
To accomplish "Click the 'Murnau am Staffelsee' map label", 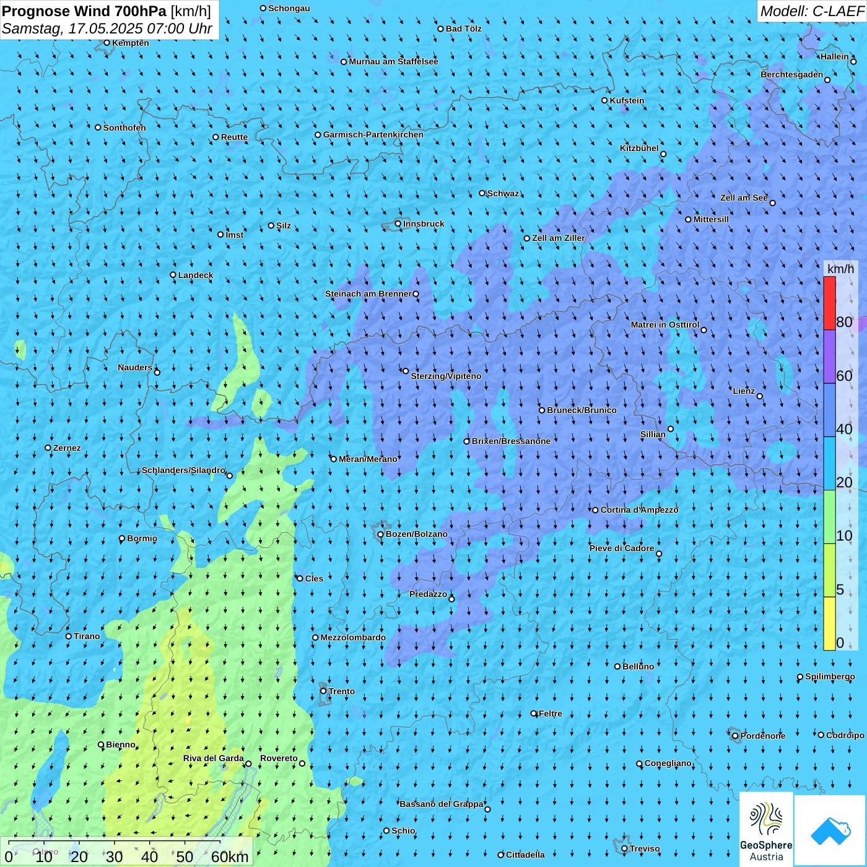I will 393,61.
